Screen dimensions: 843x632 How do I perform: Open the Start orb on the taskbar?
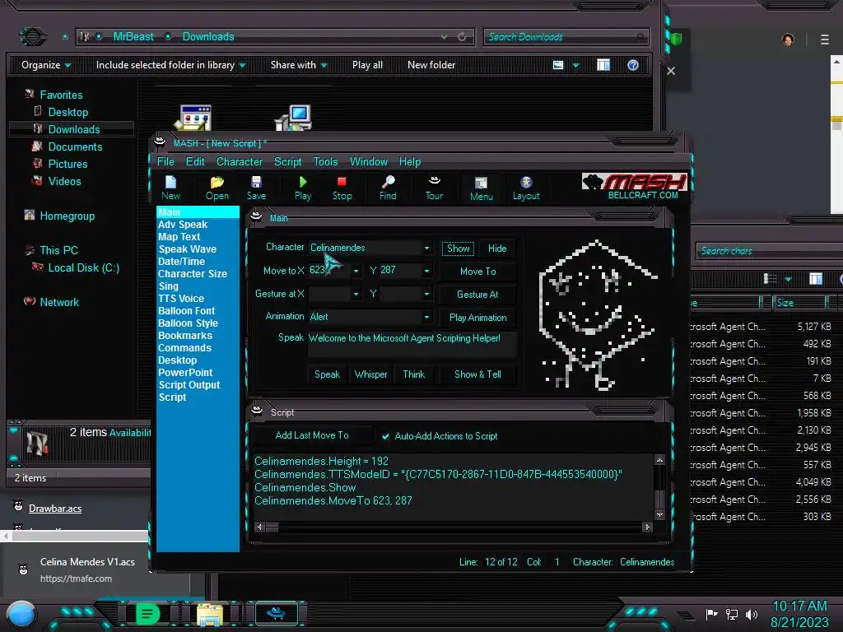(x=21, y=614)
